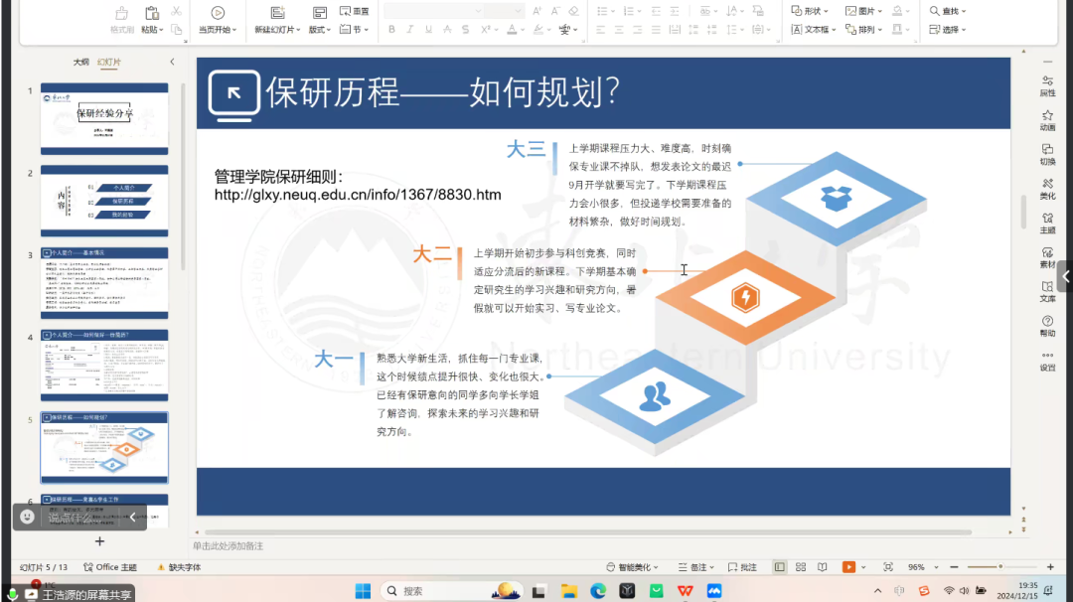Open the Picture (图片) dropdown
Image resolution: width=1073 pixels, height=602 pixels.
pyautogui.click(x=863, y=11)
